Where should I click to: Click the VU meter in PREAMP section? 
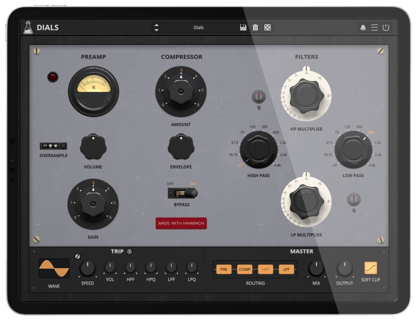point(93,91)
